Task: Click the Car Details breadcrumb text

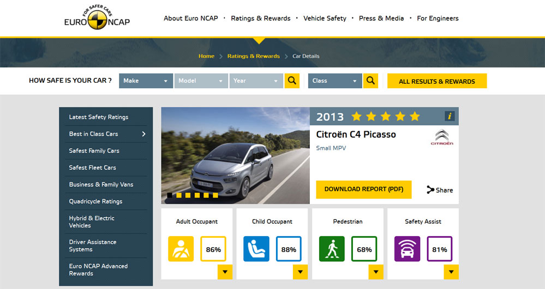Action: point(306,56)
